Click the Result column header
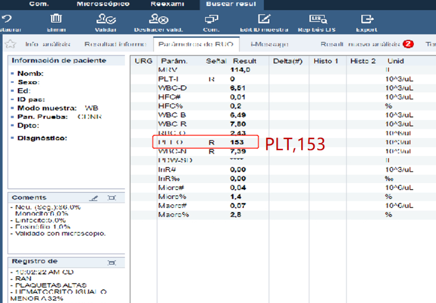The width and height of the screenshot is (436, 303). pyautogui.click(x=244, y=61)
